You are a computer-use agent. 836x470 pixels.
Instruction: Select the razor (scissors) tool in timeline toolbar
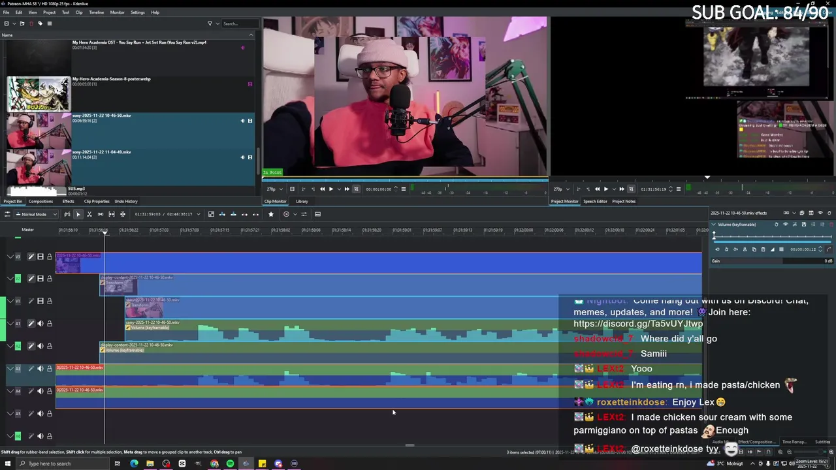point(89,214)
